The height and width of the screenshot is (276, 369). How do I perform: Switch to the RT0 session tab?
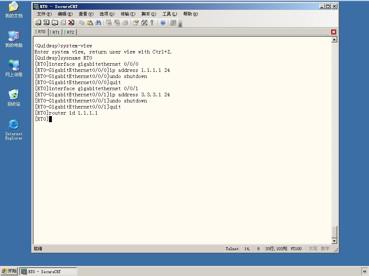coord(41,32)
